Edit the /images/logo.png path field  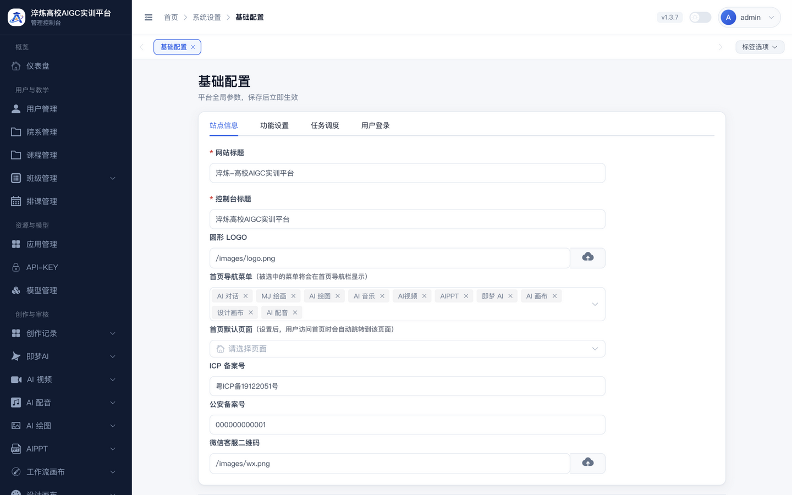tap(390, 258)
